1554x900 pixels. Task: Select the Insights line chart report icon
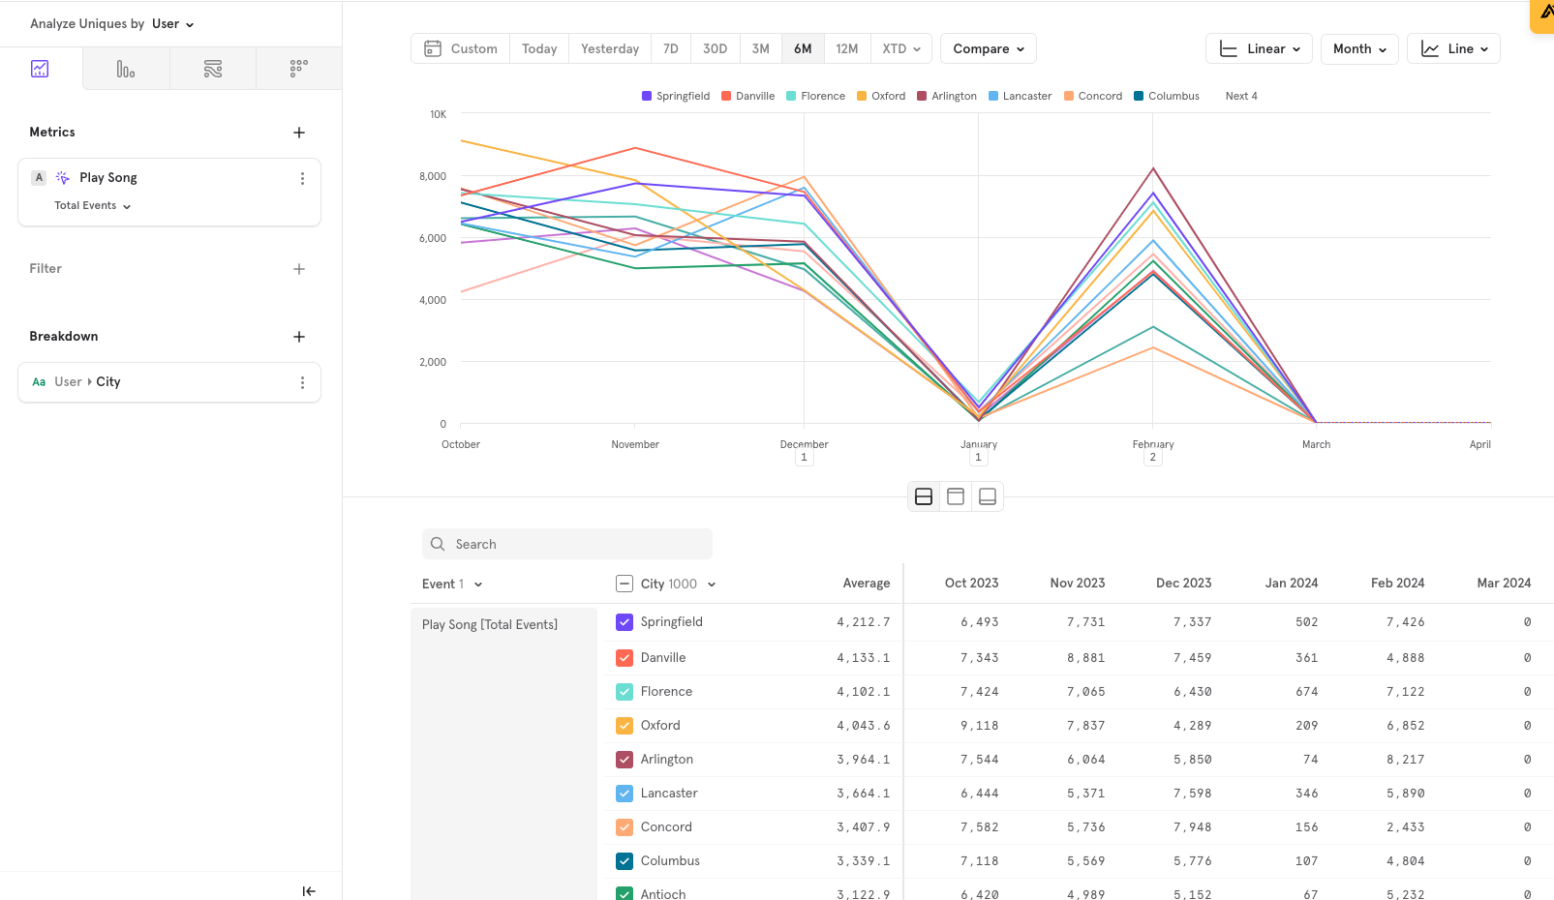(x=40, y=69)
